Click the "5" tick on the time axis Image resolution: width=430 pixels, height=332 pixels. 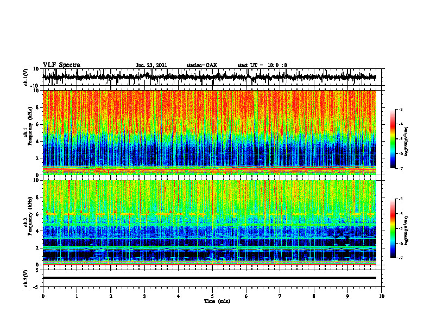[x=212, y=296]
